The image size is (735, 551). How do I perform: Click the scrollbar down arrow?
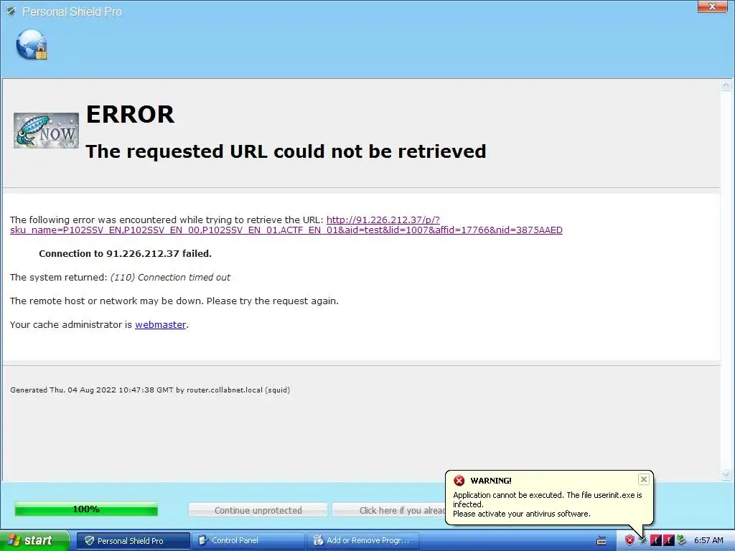pyautogui.click(x=726, y=475)
